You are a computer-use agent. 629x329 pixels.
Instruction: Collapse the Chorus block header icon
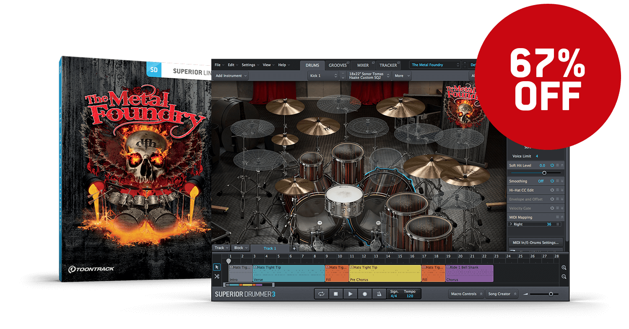(448, 267)
